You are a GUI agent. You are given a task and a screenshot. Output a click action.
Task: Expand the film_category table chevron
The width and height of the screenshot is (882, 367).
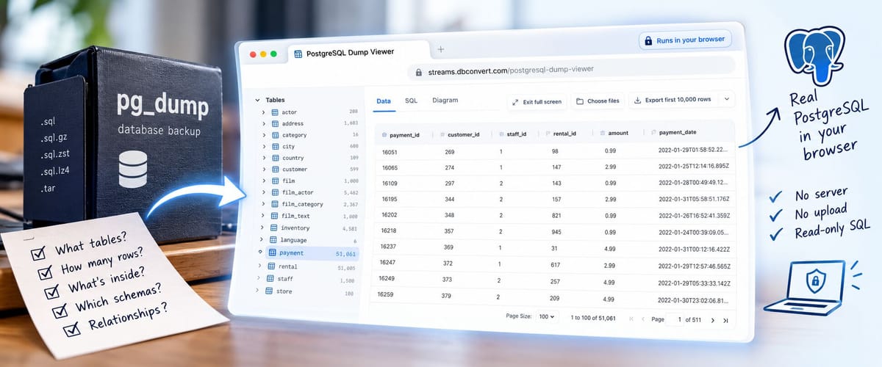coord(264,204)
